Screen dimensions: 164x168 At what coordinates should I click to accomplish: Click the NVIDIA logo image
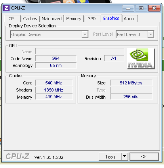[x=141, y=59]
